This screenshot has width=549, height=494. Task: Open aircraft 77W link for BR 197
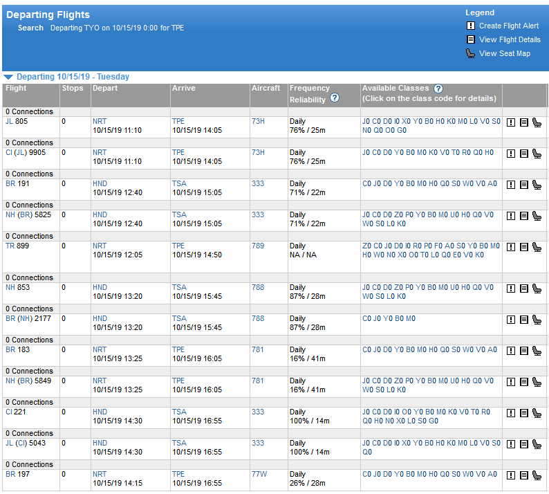(259, 475)
